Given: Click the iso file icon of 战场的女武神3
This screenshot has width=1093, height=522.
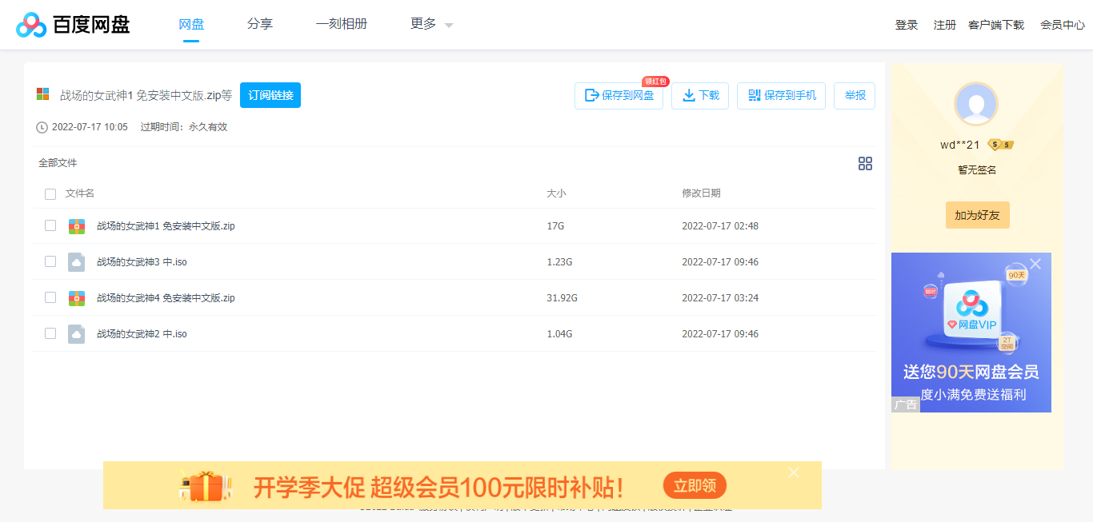Looking at the screenshot, I should tap(77, 261).
